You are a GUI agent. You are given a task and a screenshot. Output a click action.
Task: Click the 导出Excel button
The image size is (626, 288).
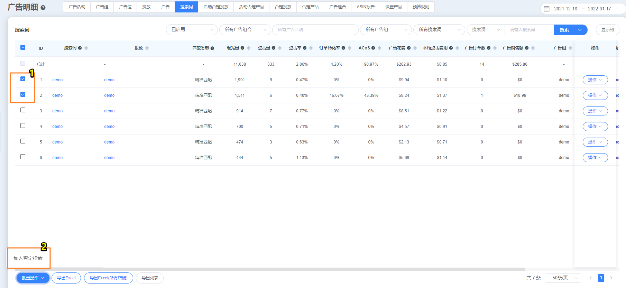coord(66,278)
